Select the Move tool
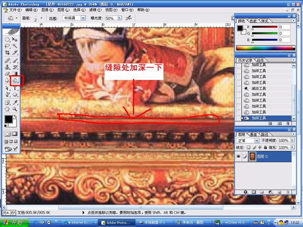Screen dimensions: 303x227 click(15, 40)
